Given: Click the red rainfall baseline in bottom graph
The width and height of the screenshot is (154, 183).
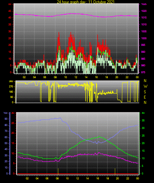Looking at the screenshot, I should pyautogui.click(x=78, y=174).
